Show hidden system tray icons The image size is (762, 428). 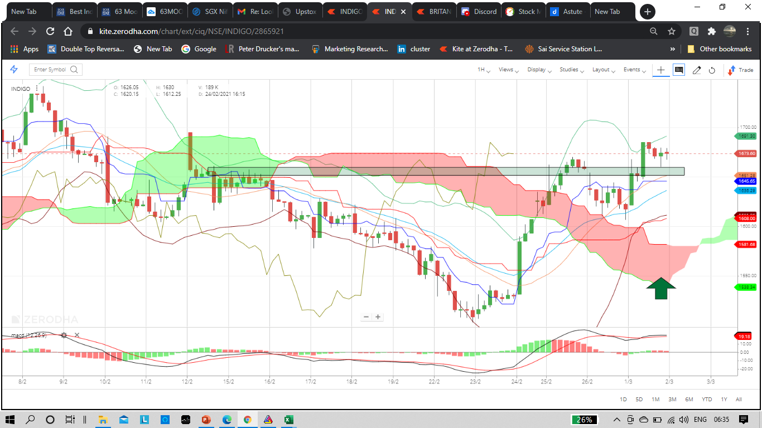coord(617,420)
